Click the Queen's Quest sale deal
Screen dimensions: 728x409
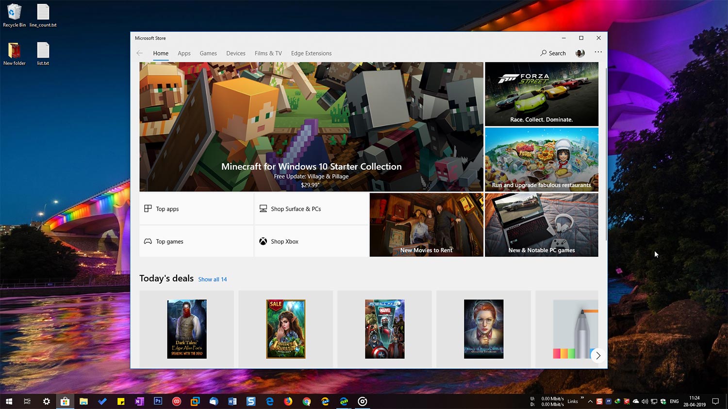tap(286, 329)
